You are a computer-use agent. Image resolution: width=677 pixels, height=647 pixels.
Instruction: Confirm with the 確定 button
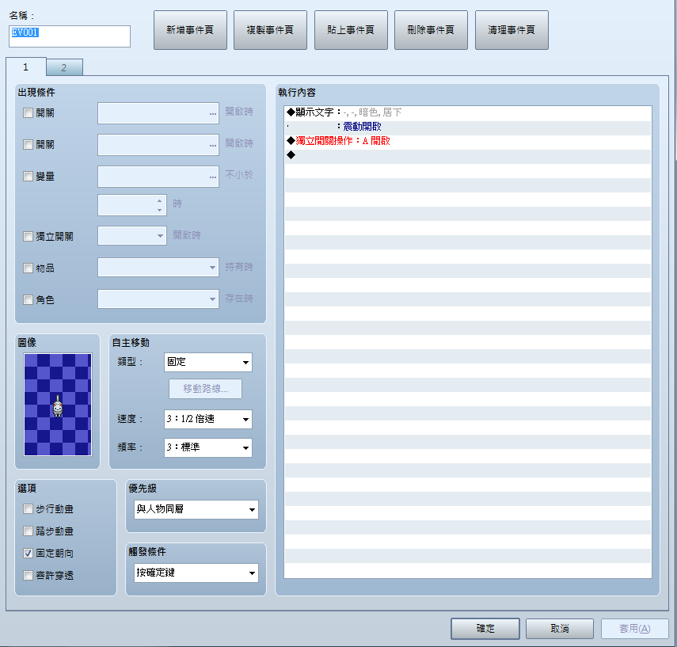(x=485, y=629)
